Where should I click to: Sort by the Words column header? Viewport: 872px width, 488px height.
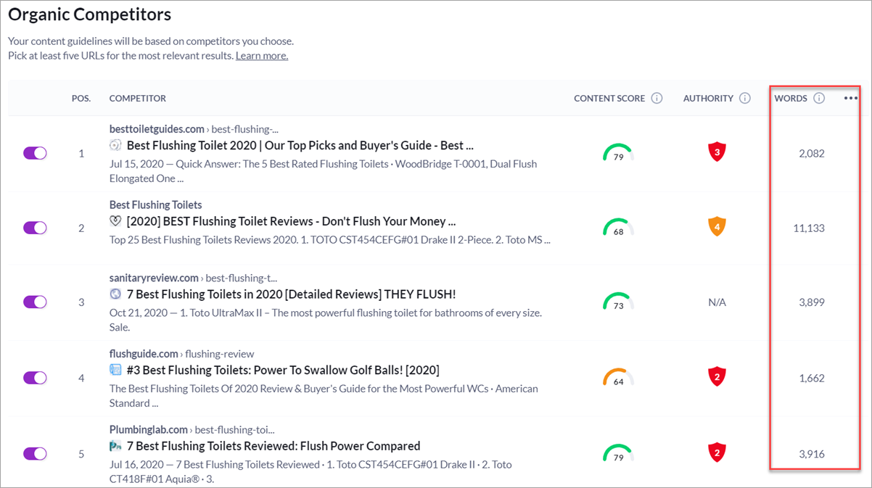pos(790,99)
